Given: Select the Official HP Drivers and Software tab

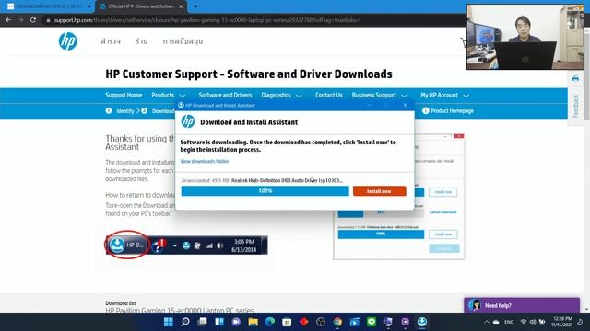Looking at the screenshot, I should click(140, 6).
